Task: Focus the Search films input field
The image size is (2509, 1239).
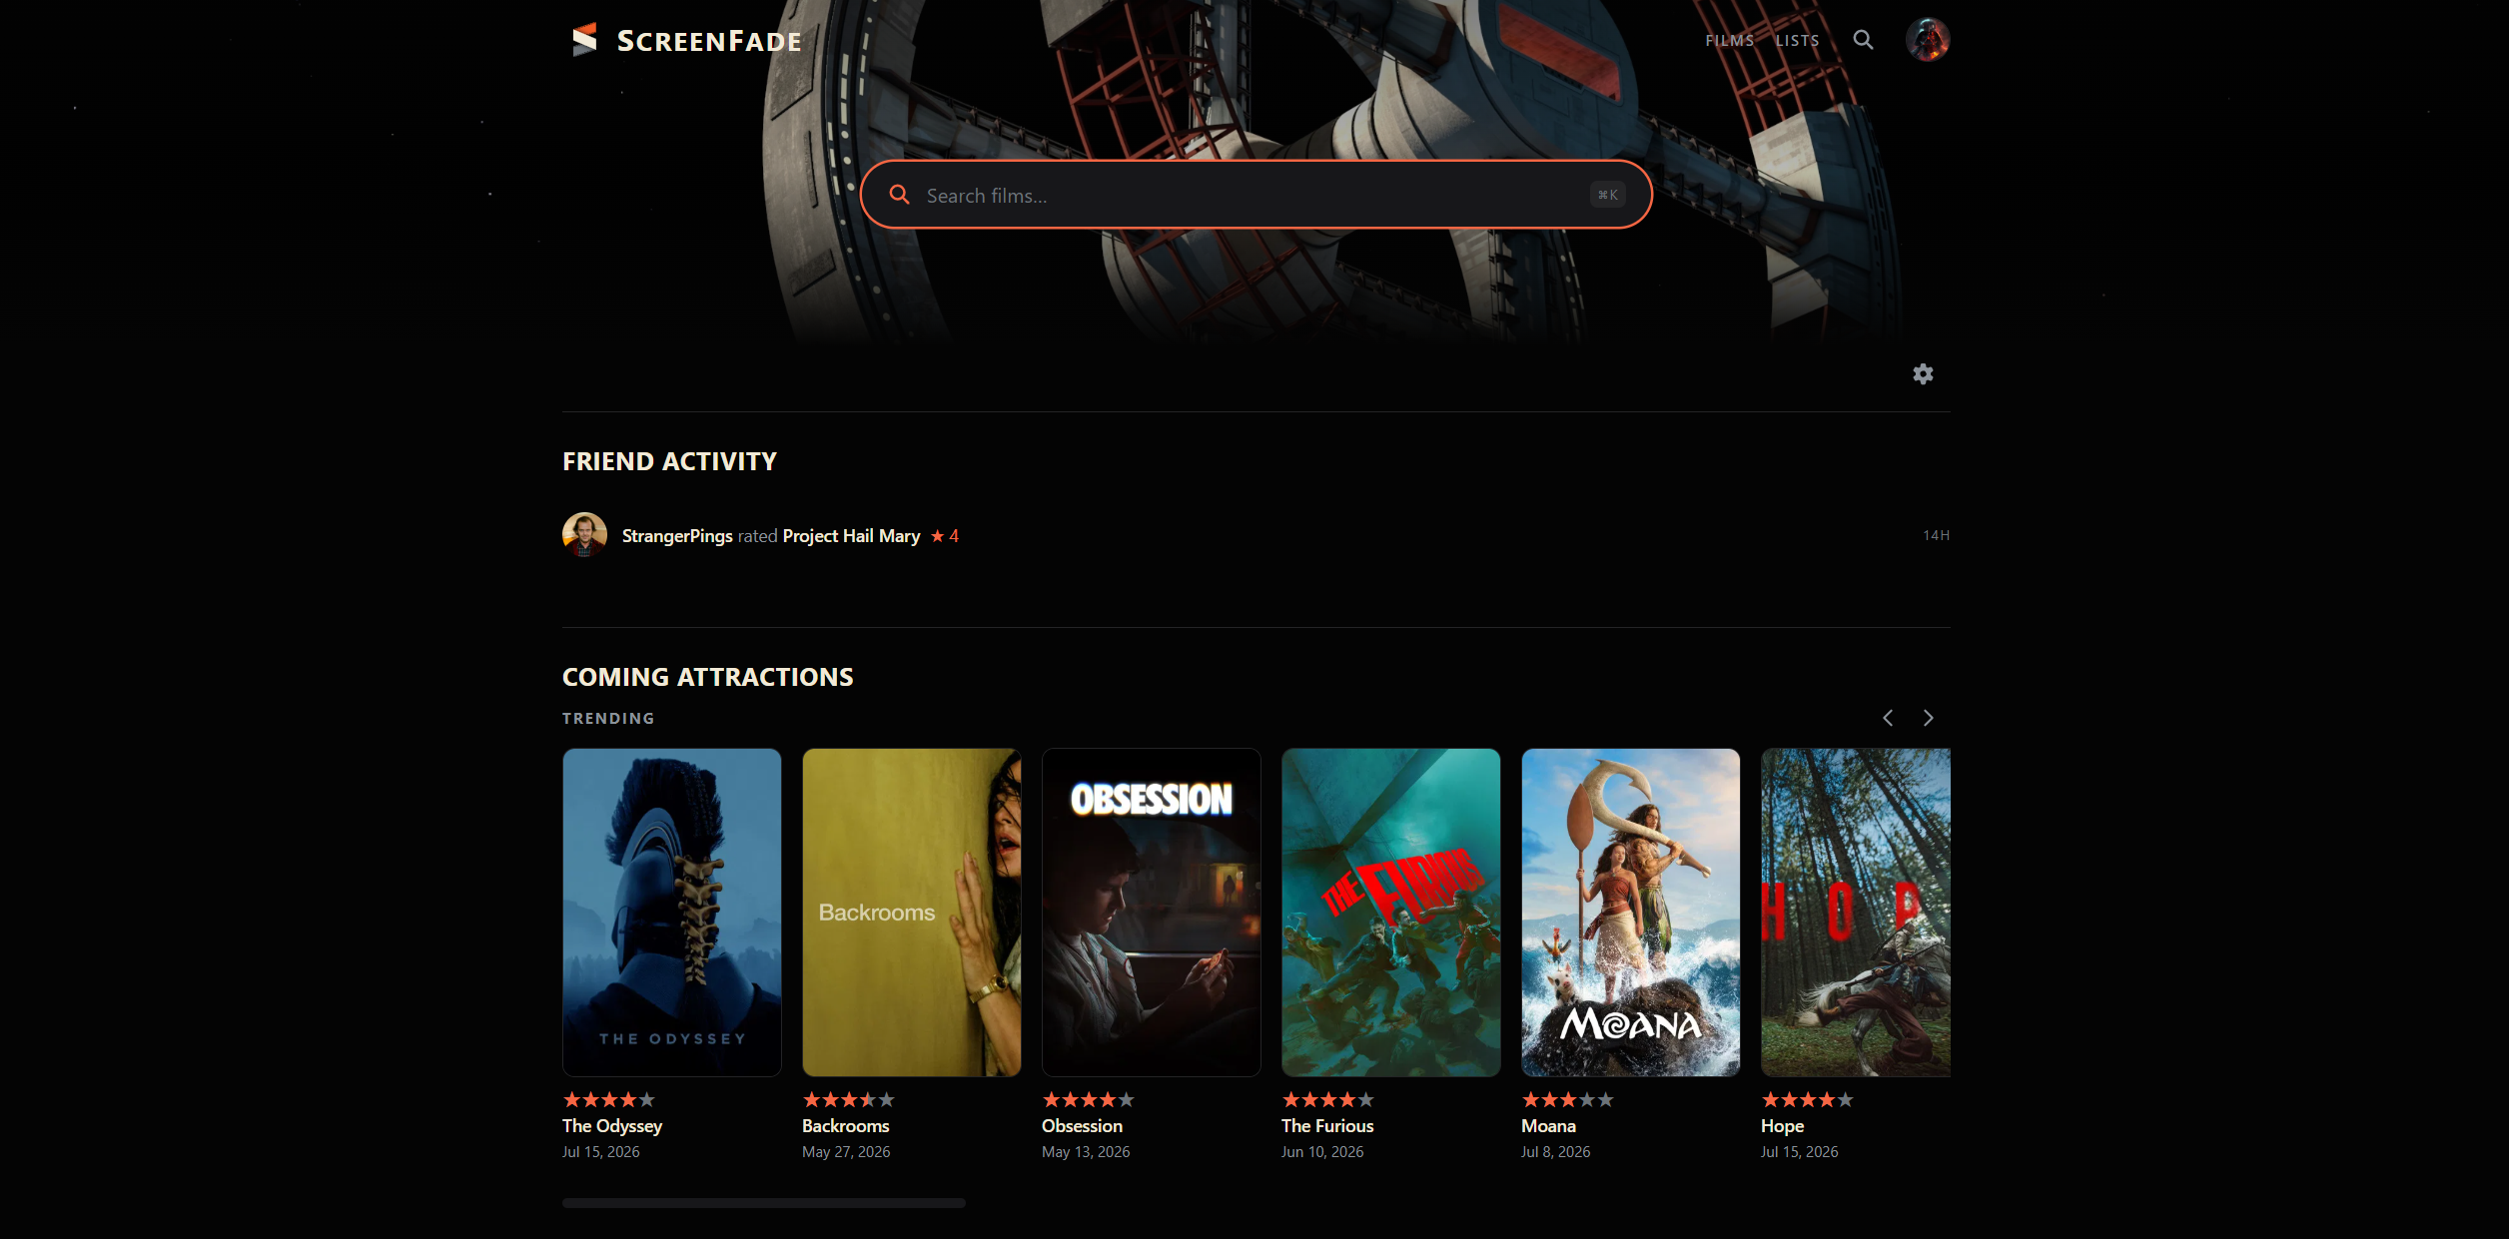Action: point(1255,195)
